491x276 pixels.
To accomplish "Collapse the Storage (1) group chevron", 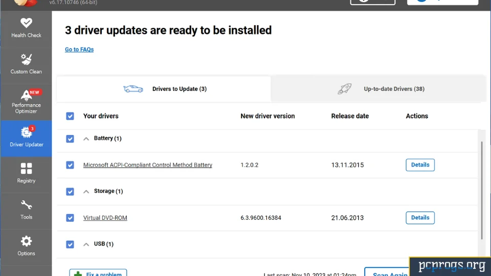I will pyautogui.click(x=86, y=192).
